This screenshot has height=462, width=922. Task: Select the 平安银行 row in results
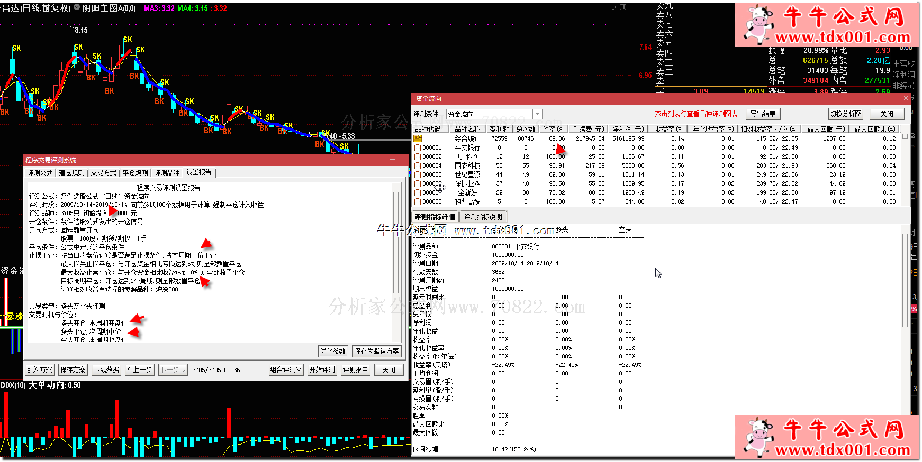coord(656,147)
